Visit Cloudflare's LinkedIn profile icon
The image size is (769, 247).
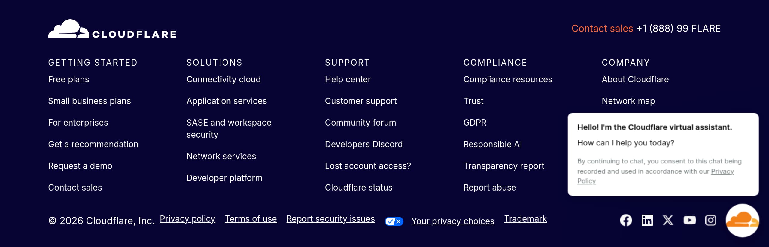647,220
